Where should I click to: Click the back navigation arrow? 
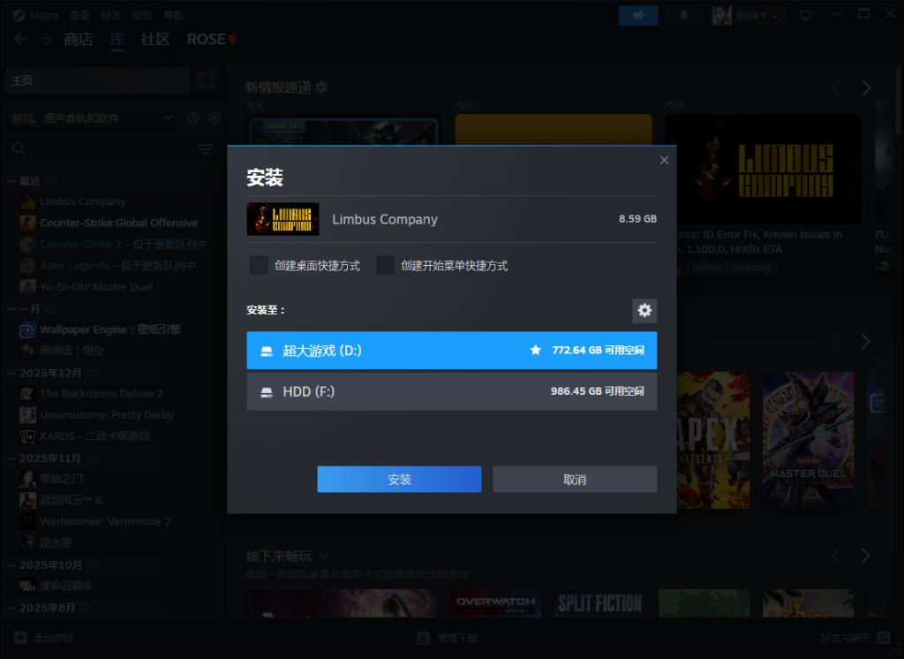20,39
